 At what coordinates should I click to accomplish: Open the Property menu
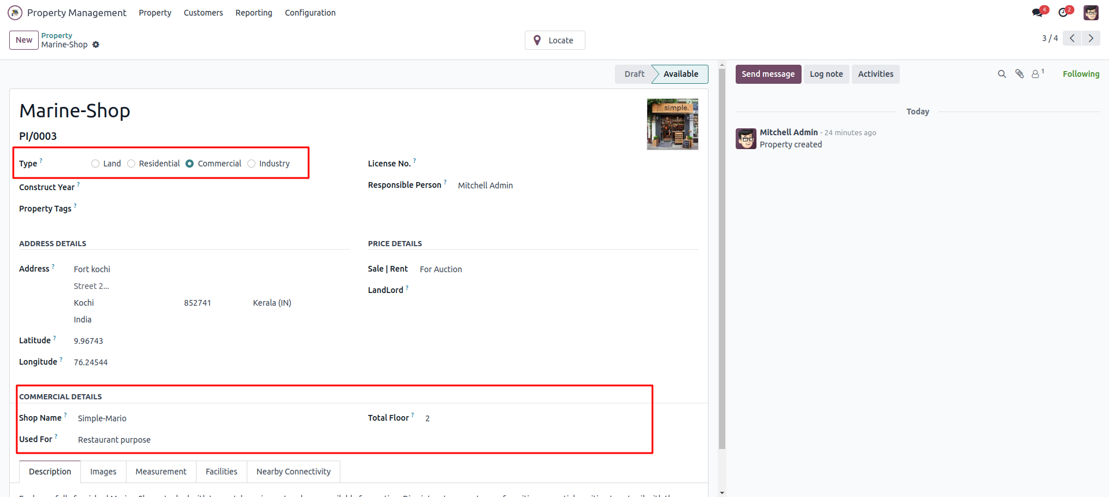click(155, 13)
